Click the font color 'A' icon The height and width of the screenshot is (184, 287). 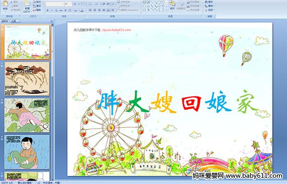82,11
